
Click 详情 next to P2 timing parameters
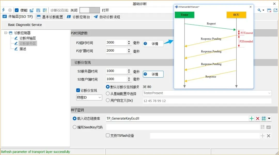coord(153,44)
